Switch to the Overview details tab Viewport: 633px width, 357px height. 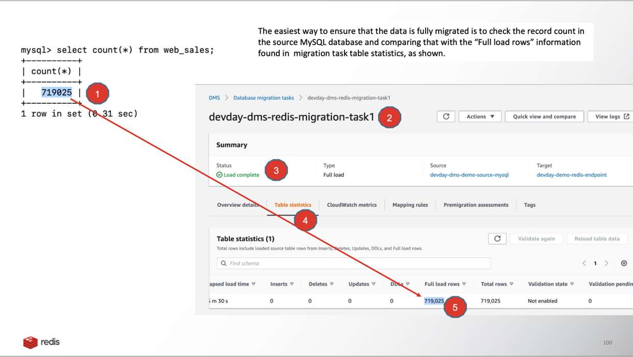pos(237,205)
